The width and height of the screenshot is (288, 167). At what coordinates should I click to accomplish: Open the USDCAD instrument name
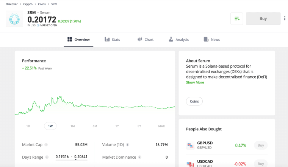[x=205, y=161]
